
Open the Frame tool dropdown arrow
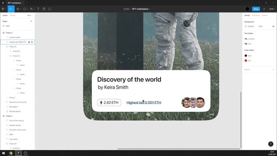point(20,9)
